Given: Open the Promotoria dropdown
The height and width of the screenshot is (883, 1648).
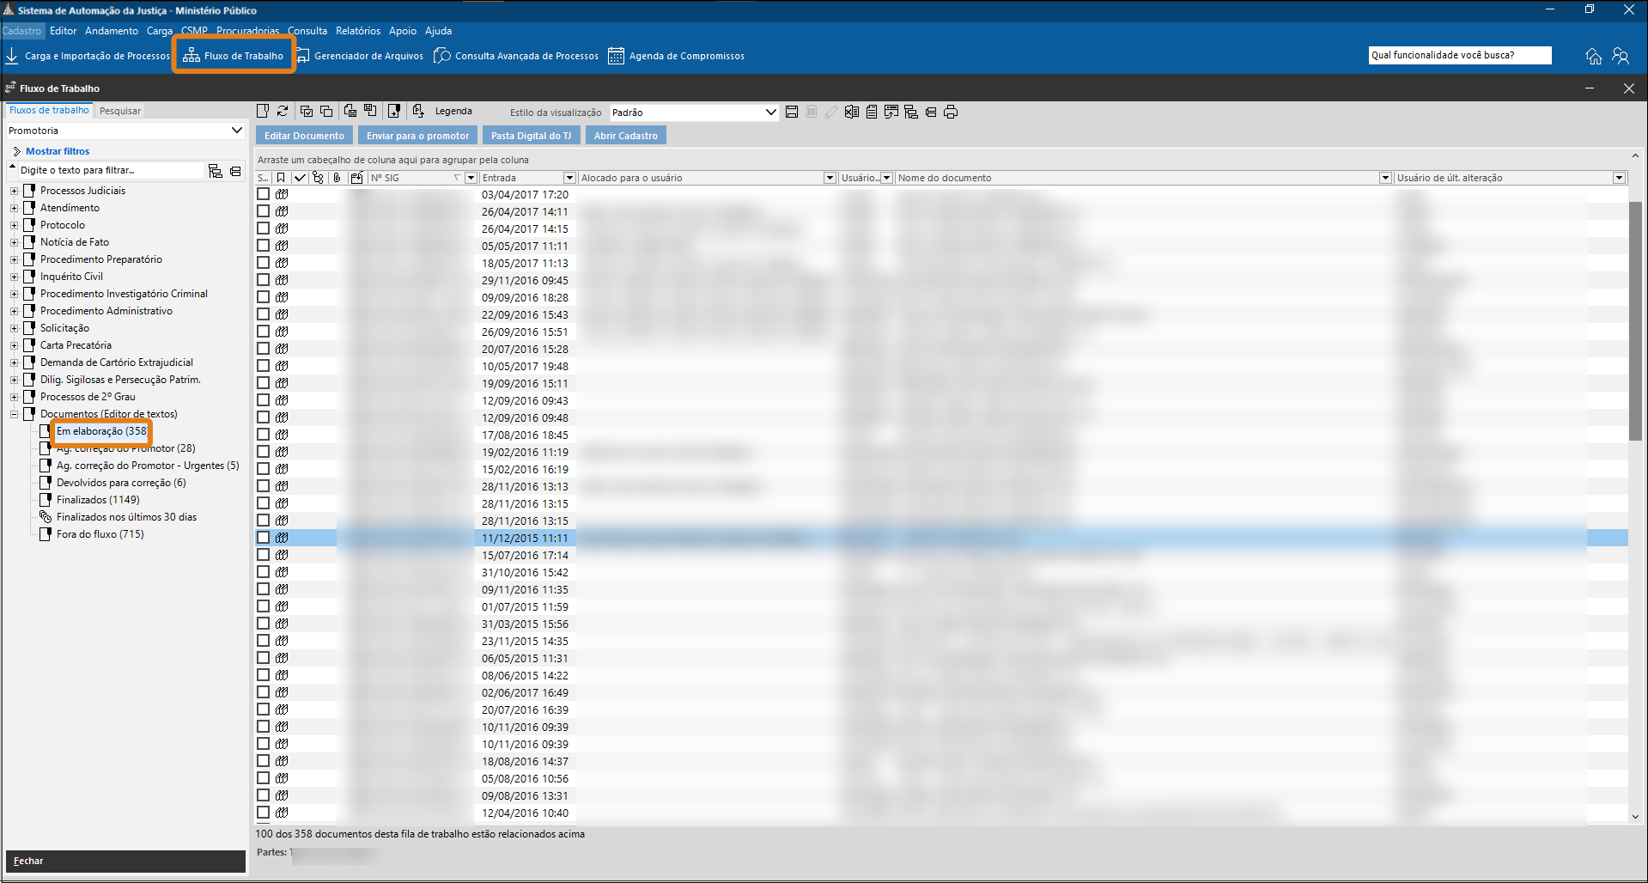Looking at the screenshot, I should click(236, 131).
